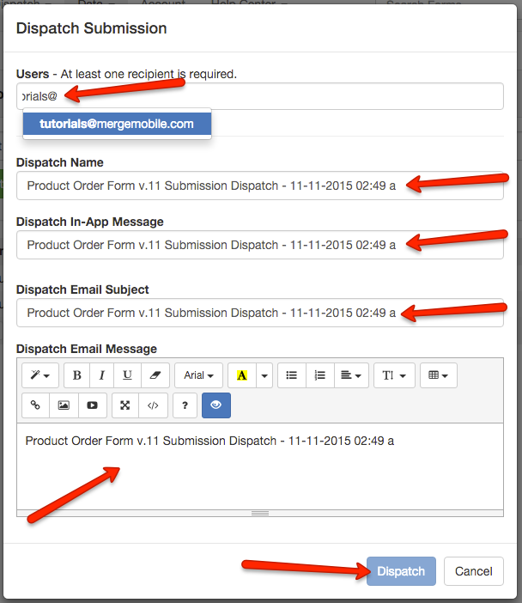The image size is (522, 603).
Task: Select tutorials@mergemobile.com suggestion
Action: [117, 124]
